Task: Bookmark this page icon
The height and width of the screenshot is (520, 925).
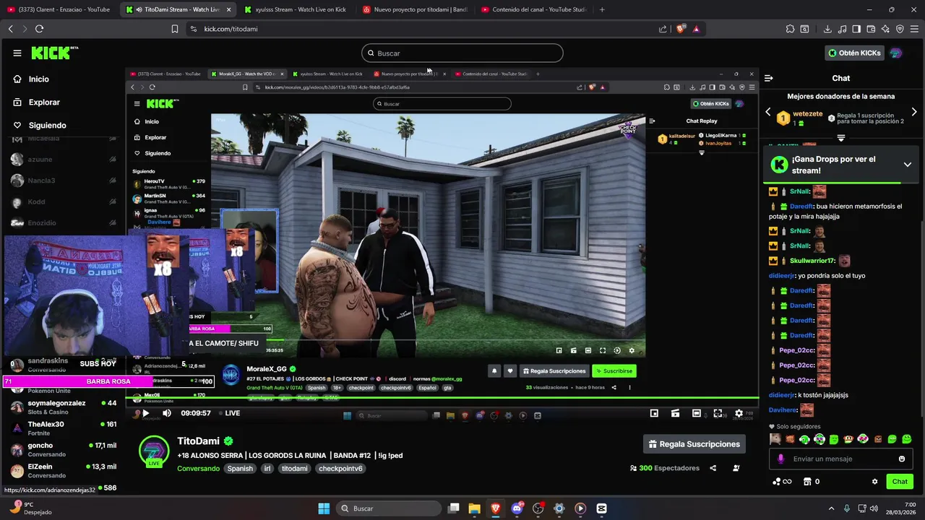Action: 175,29
